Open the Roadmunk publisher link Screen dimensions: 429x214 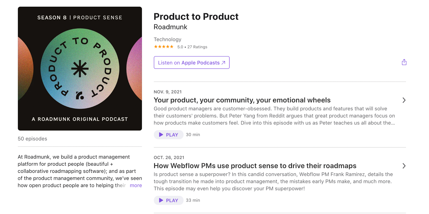[170, 27]
